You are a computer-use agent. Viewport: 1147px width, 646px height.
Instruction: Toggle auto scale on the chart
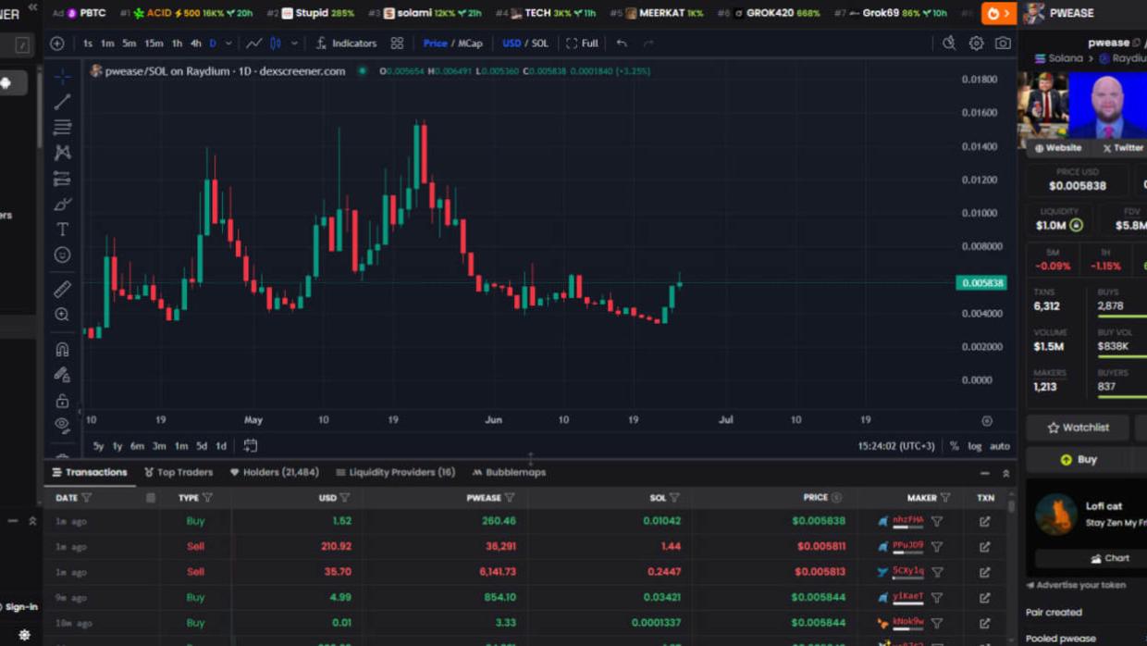1000,446
